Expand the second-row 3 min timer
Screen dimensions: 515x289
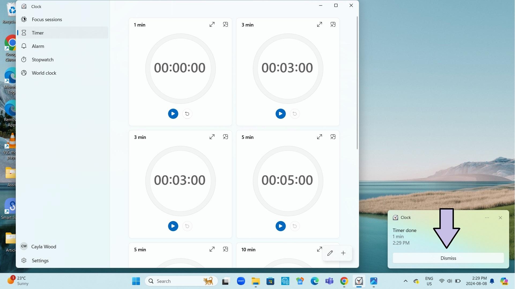point(212,137)
